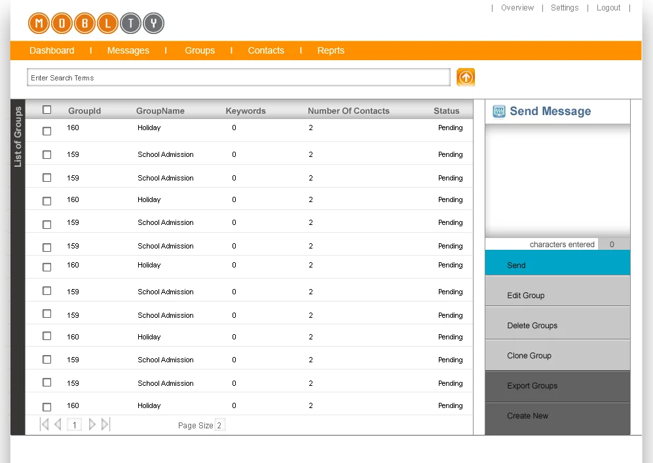This screenshot has height=463, width=653.
Task: Go to first page of groups
Action: pyautogui.click(x=44, y=424)
